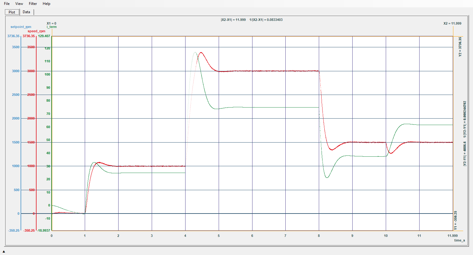Click the speed_rpm axis label
Screen dimensions: 473x255
[37, 31]
